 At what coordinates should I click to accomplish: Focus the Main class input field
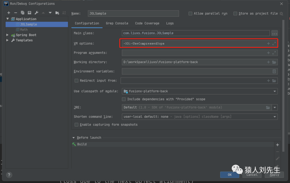click(x=196, y=33)
